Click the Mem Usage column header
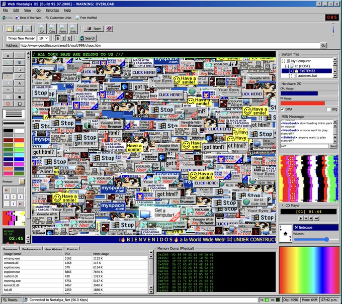This screenshot has height=304, width=342. (x=120, y=254)
